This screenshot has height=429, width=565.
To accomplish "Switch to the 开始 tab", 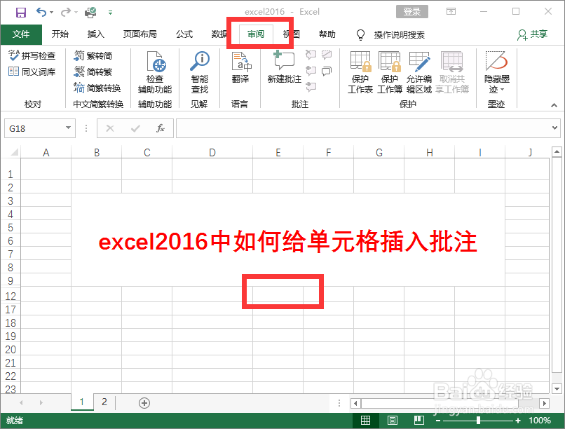I will [60, 34].
